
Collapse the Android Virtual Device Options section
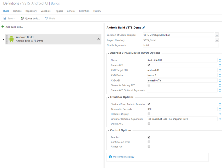[109, 53]
